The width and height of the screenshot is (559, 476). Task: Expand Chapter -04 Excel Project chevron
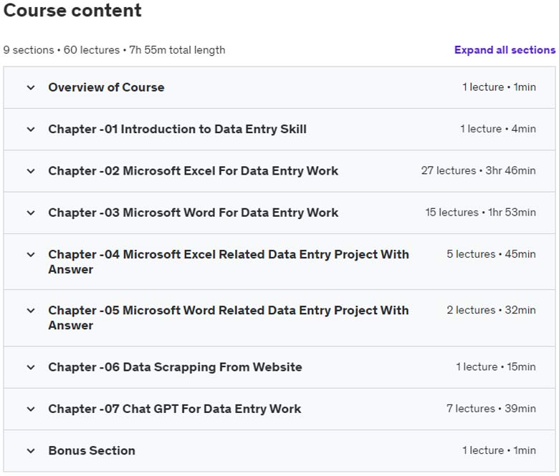coord(31,255)
